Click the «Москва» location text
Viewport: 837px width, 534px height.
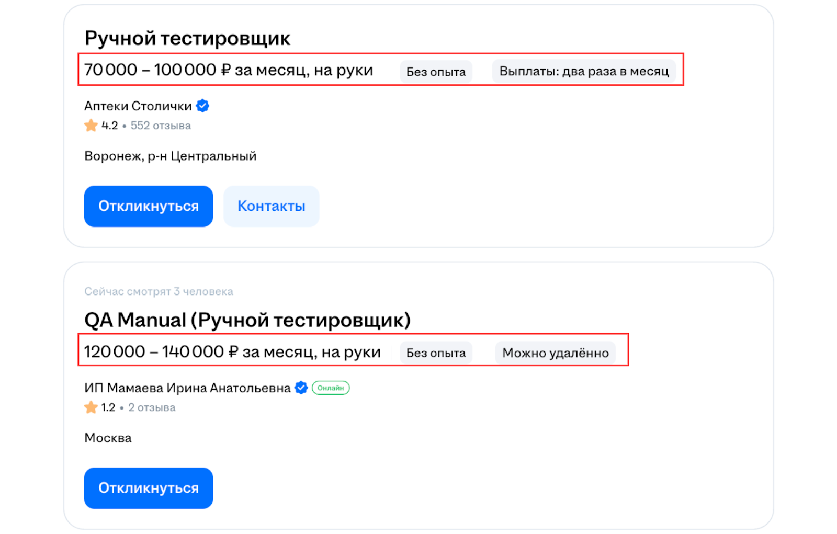pyautogui.click(x=108, y=438)
